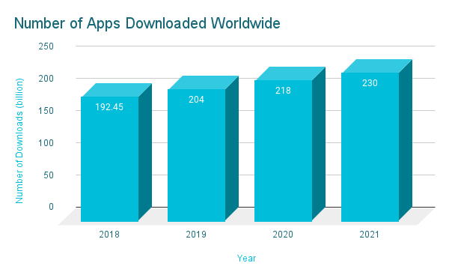Viewport: 449px width, 278px height.
Task: Click the '2019' x-axis label
Action: (x=196, y=235)
